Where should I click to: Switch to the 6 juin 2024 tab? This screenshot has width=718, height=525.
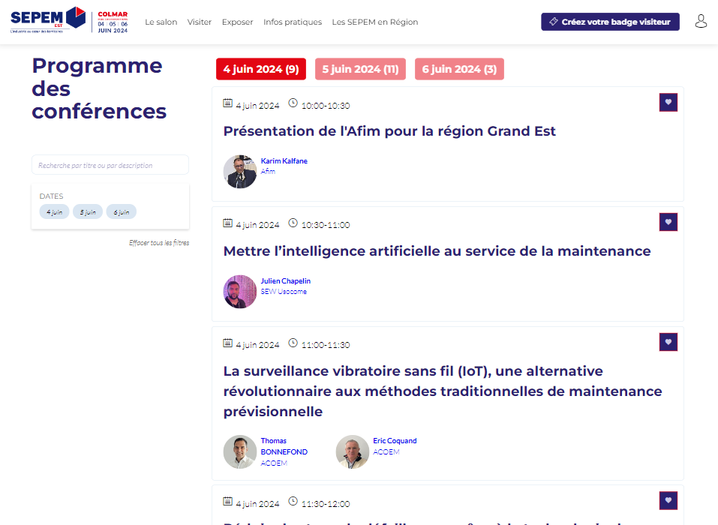pyautogui.click(x=459, y=69)
